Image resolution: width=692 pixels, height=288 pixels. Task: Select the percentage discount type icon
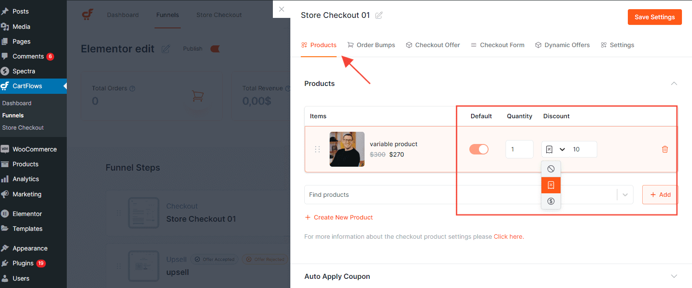(551, 185)
